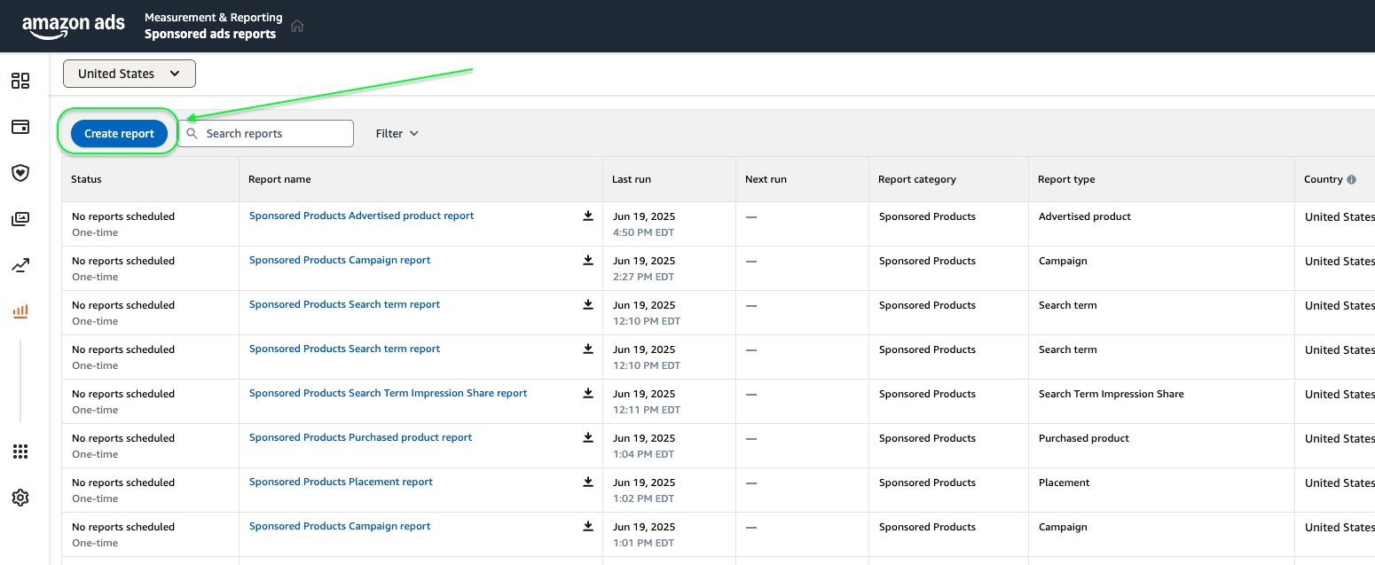The image size is (1375, 565).
Task: Open the measurement bar chart sidebar icon
Action: click(x=20, y=311)
